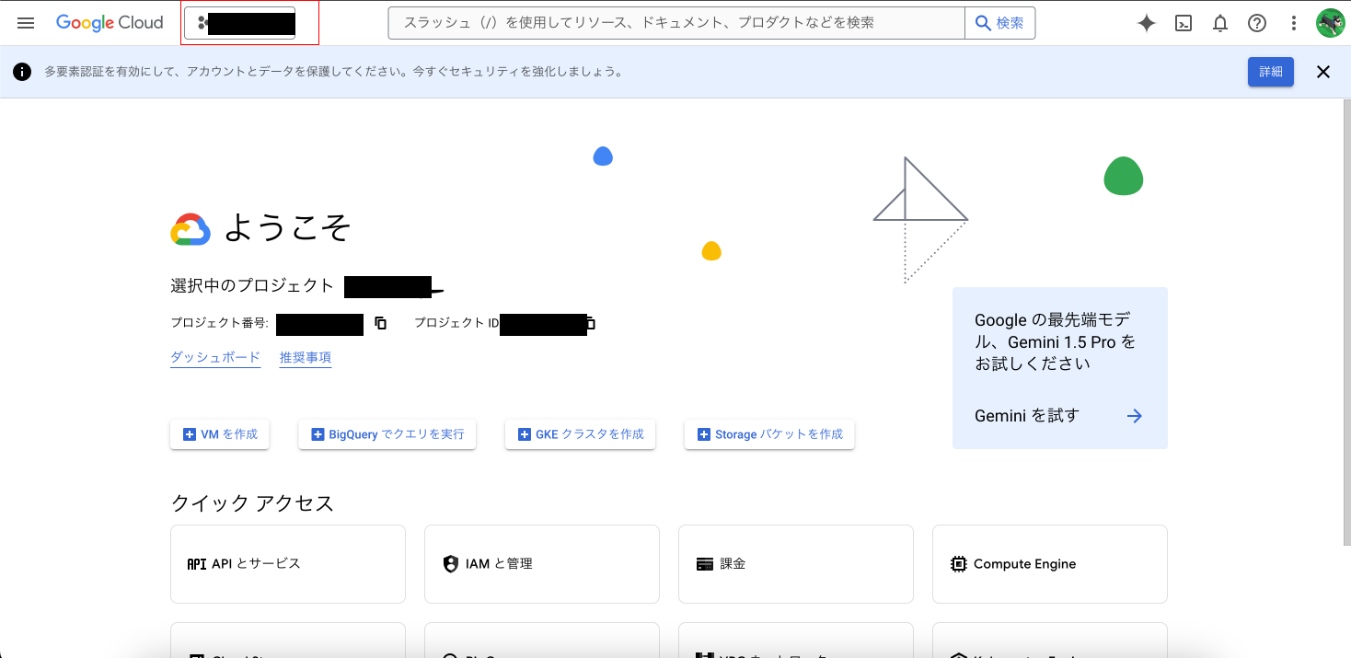Viewport: 1351px width, 658px height.
Task: Click the 選択中のプロジェクト label text
Action: (x=252, y=286)
